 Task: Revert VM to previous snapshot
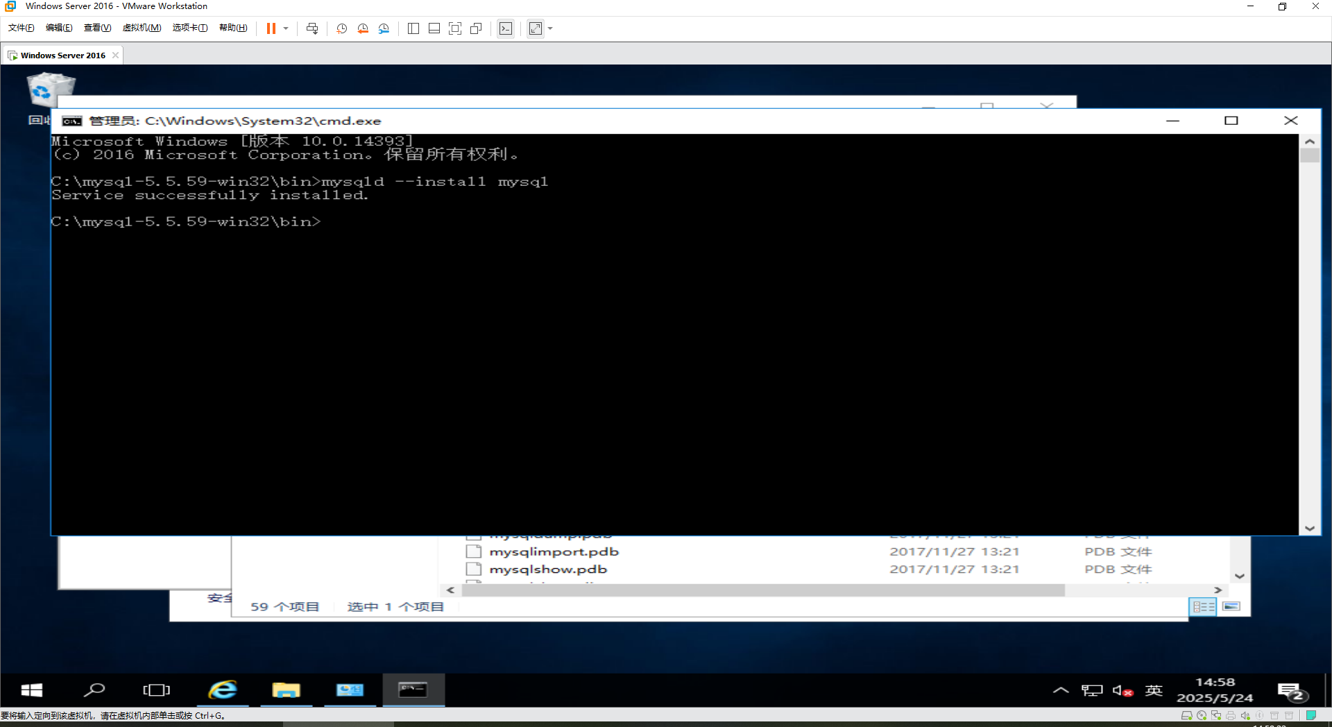[x=363, y=28]
